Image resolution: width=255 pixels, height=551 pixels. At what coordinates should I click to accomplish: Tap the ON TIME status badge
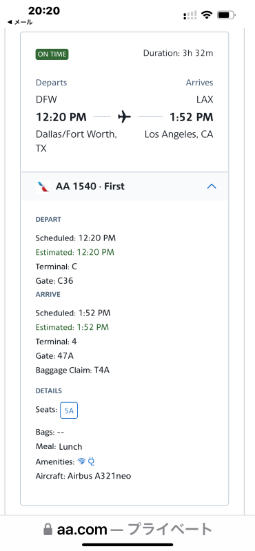coord(52,54)
